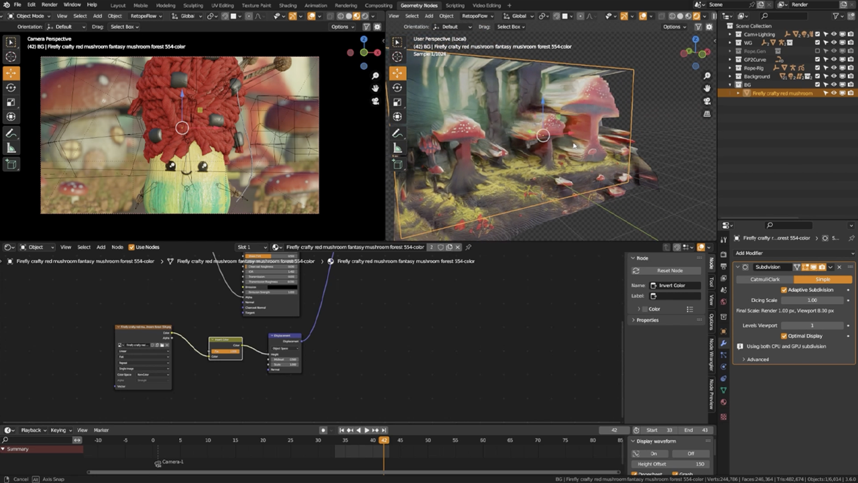Select the Rotate tool in left viewport toolbar
Image resolution: width=858 pixels, height=483 pixels.
11,88
